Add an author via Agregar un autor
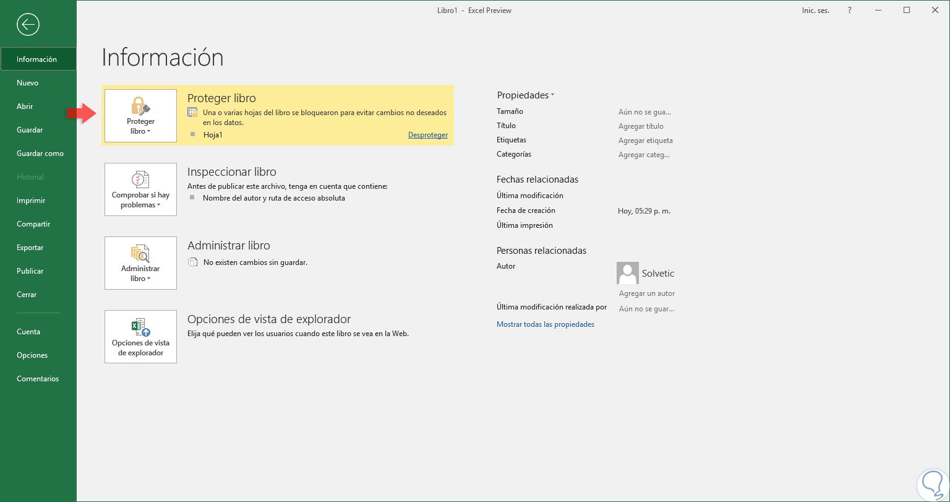 pos(647,293)
